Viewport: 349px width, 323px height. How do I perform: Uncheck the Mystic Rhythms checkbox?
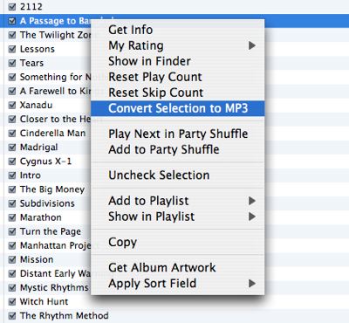[12, 288]
